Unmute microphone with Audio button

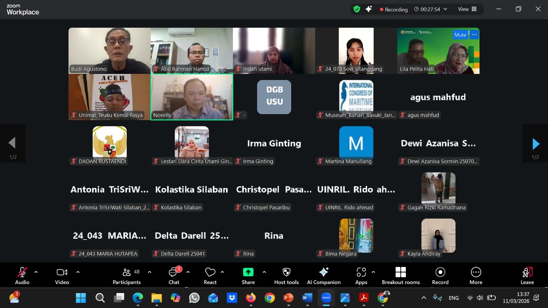tap(22, 275)
